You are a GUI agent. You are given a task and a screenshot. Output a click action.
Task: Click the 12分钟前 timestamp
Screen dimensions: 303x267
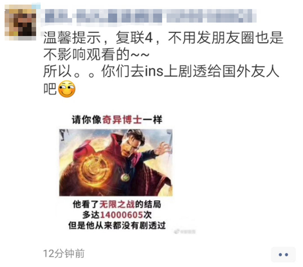(64, 253)
